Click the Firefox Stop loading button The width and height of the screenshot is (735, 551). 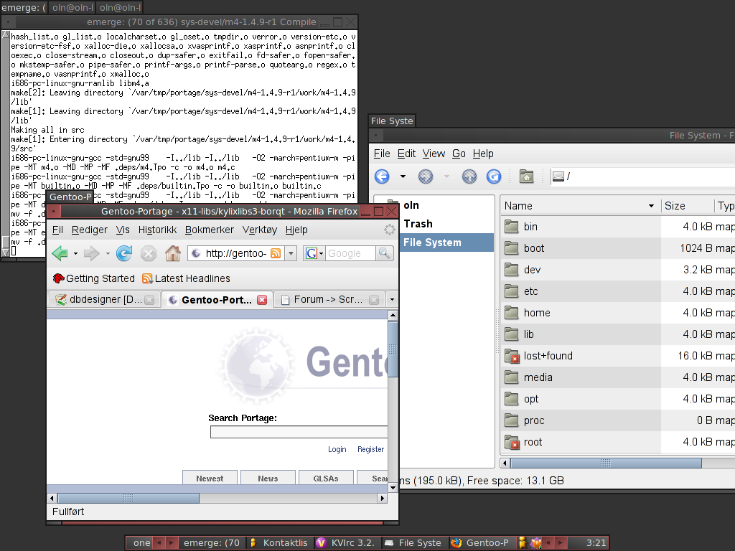pyautogui.click(x=148, y=253)
